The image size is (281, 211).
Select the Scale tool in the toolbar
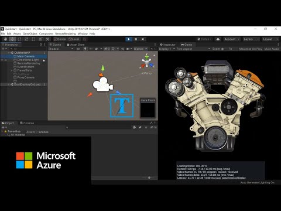pos(26,39)
